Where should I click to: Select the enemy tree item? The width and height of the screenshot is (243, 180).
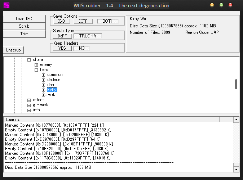[46, 64]
